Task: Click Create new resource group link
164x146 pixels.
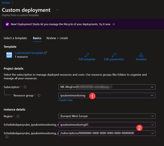Action: click(x=65, y=100)
